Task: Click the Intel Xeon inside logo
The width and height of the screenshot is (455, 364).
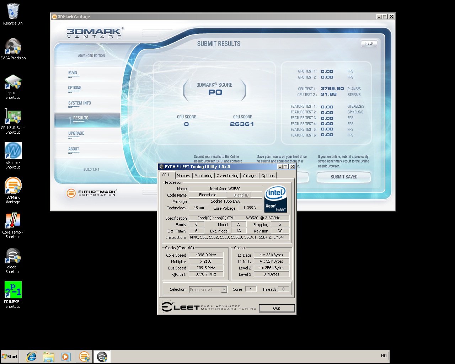Action: point(276,199)
